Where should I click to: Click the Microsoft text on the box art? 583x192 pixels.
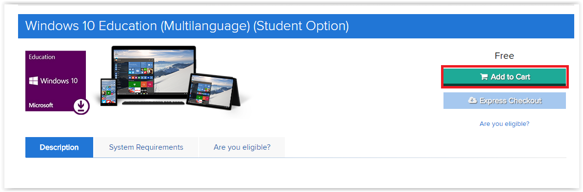pyautogui.click(x=41, y=105)
